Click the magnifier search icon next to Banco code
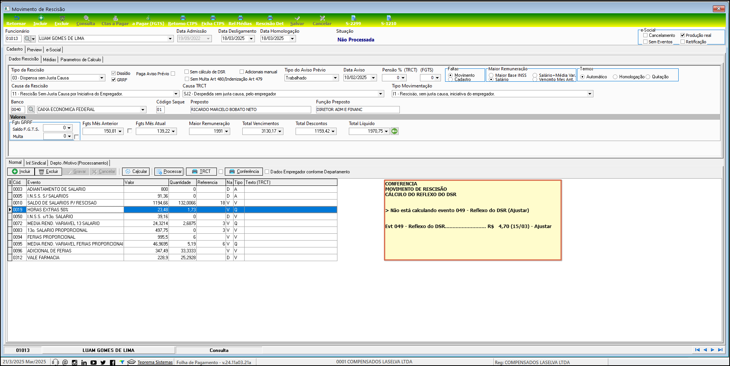730x366 pixels. coord(31,109)
